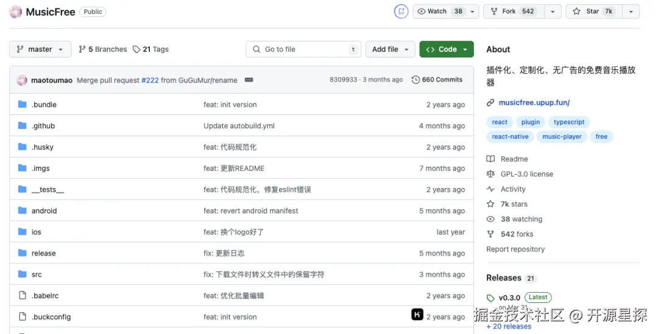Screen dimensions: 658x334
Task: Select the music-player topic tag
Action: (x=562, y=137)
